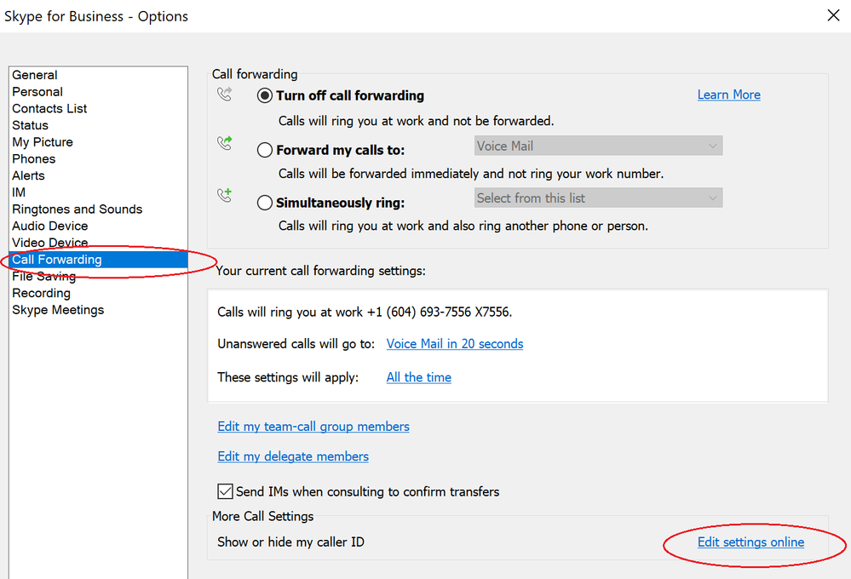This screenshot has height=579, width=851.
Task: Click the 'not be forwarded' description text
Action: click(x=417, y=121)
